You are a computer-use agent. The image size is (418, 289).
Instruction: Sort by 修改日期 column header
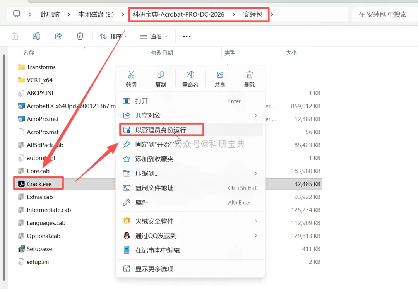(162, 53)
